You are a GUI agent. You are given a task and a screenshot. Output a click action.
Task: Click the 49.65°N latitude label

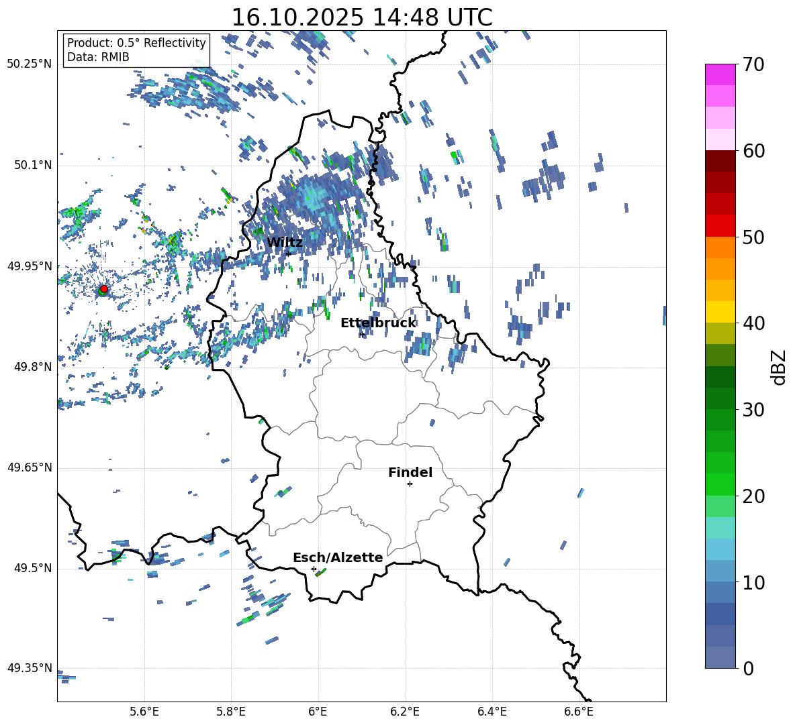tap(30, 467)
